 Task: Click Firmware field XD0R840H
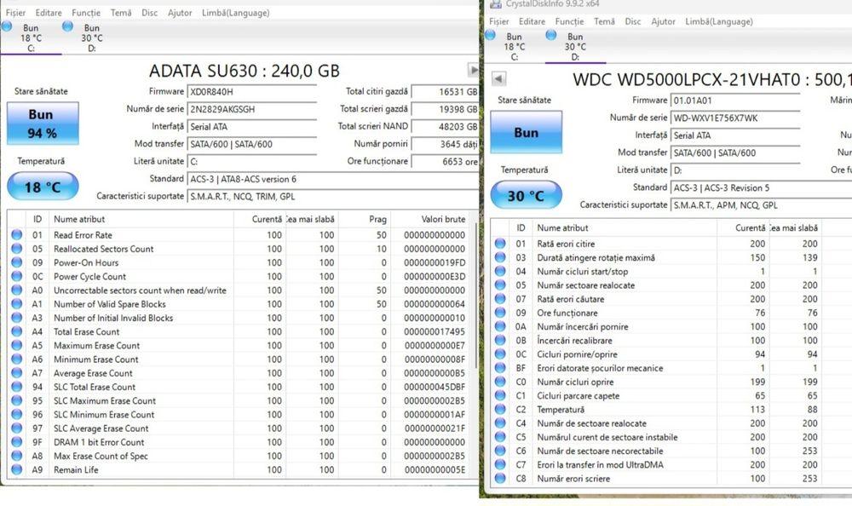251,92
